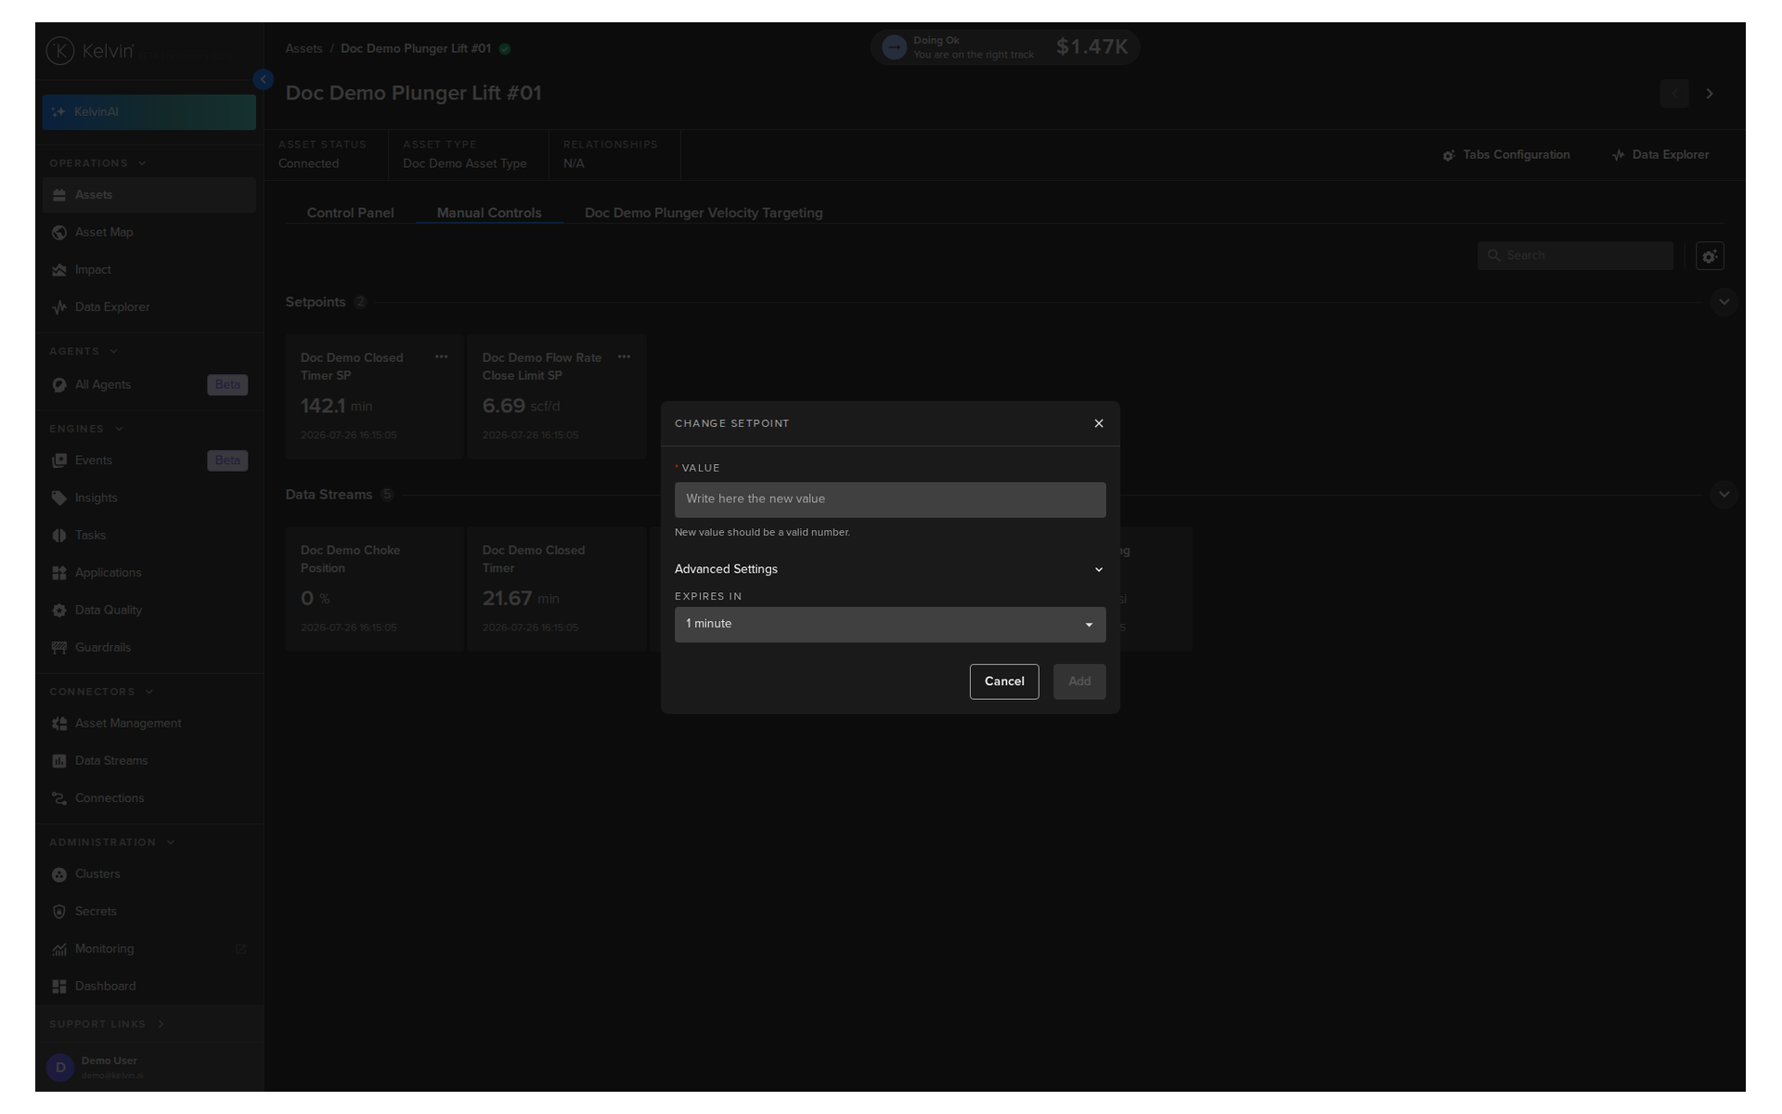Open Tabs Configuration

pyautogui.click(x=1506, y=155)
